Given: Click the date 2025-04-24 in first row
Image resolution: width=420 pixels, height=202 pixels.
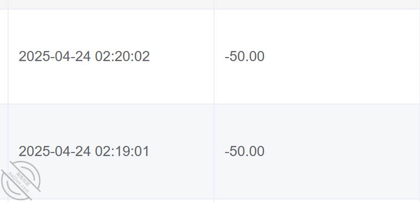Looking at the screenshot, I should [x=55, y=57].
